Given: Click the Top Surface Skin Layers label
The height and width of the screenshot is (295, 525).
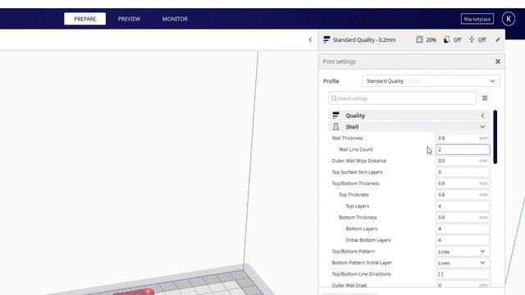Looking at the screenshot, I should [x=357, y=172].
